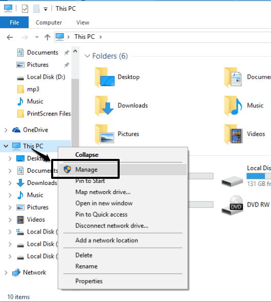Click the Back arrow navigation icon
Screen dimensions: 271x302
pyautogui.click(x=10, y=37)
